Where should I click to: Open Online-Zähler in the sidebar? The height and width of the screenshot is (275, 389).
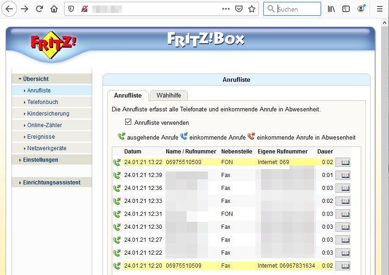(52, 125)
